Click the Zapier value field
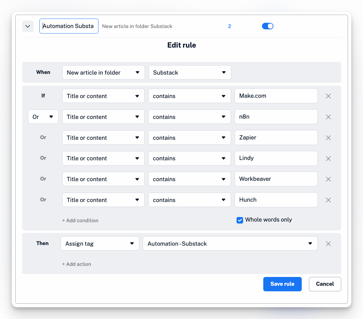The height and width of the screenshot is (319, 363). point(276,138)
